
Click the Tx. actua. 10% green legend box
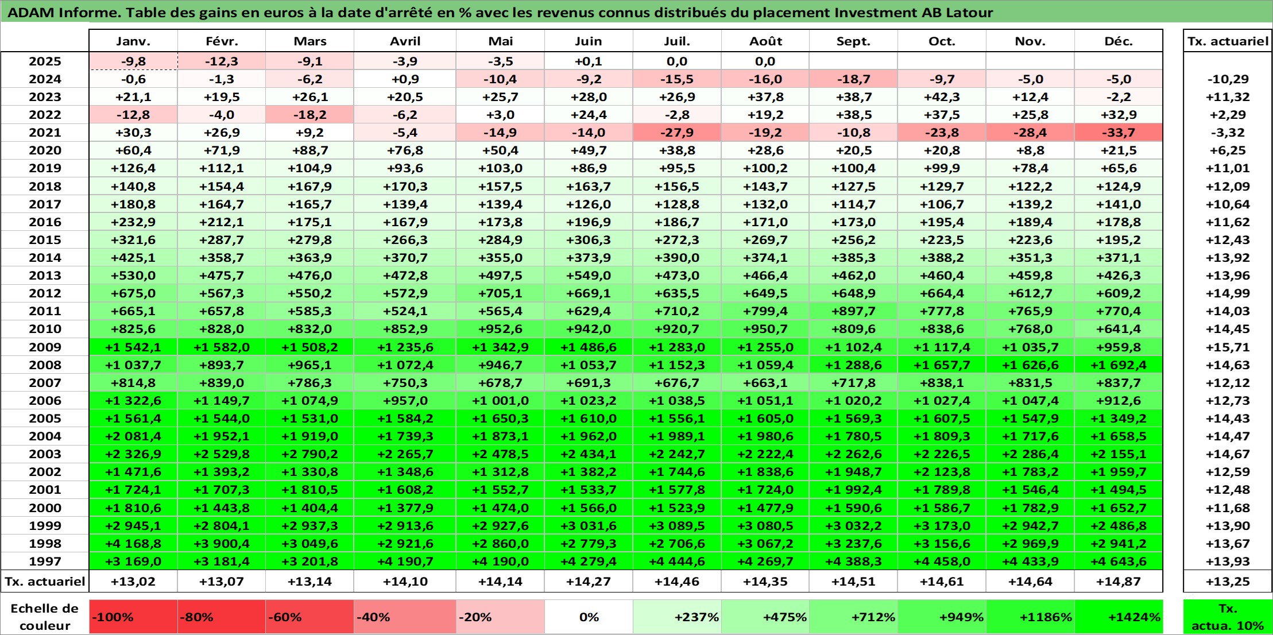point(1228,617)
